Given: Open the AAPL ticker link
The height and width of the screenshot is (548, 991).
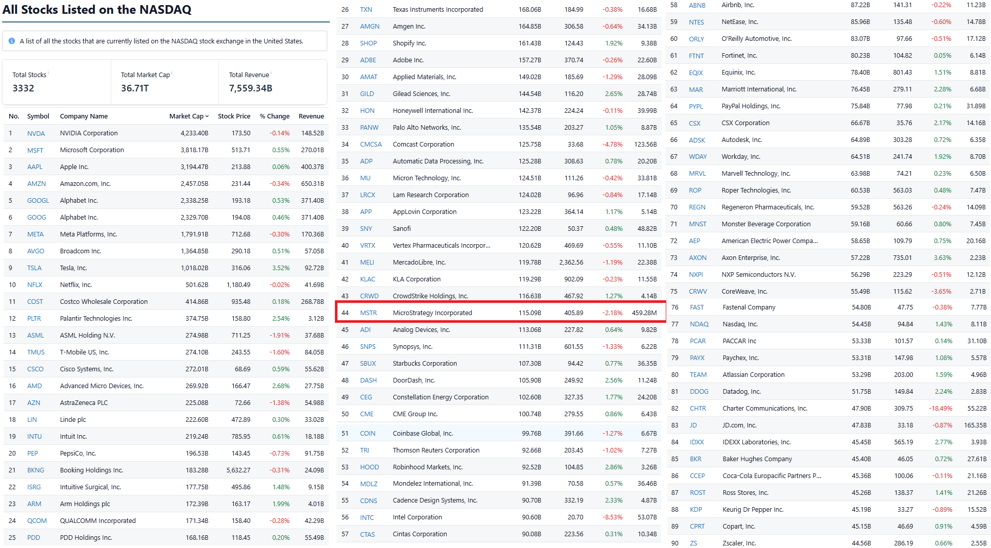Looking at the screenshot, I should click(x=35, y=167).
